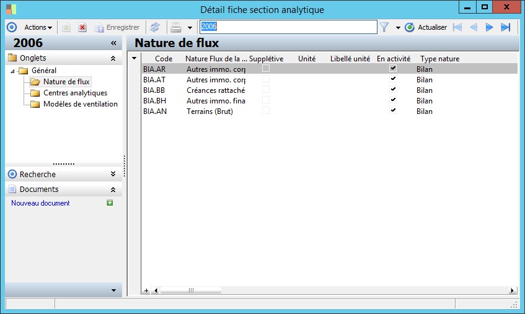Click the Créances rattaché cell
Screen dimensions: 525x314
click(x=216, y=90)
